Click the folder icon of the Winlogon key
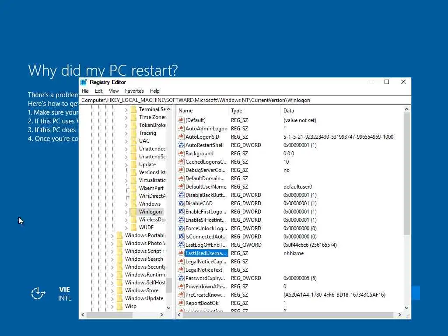This screenshot has height=336, width=448. tap(133, 212)
